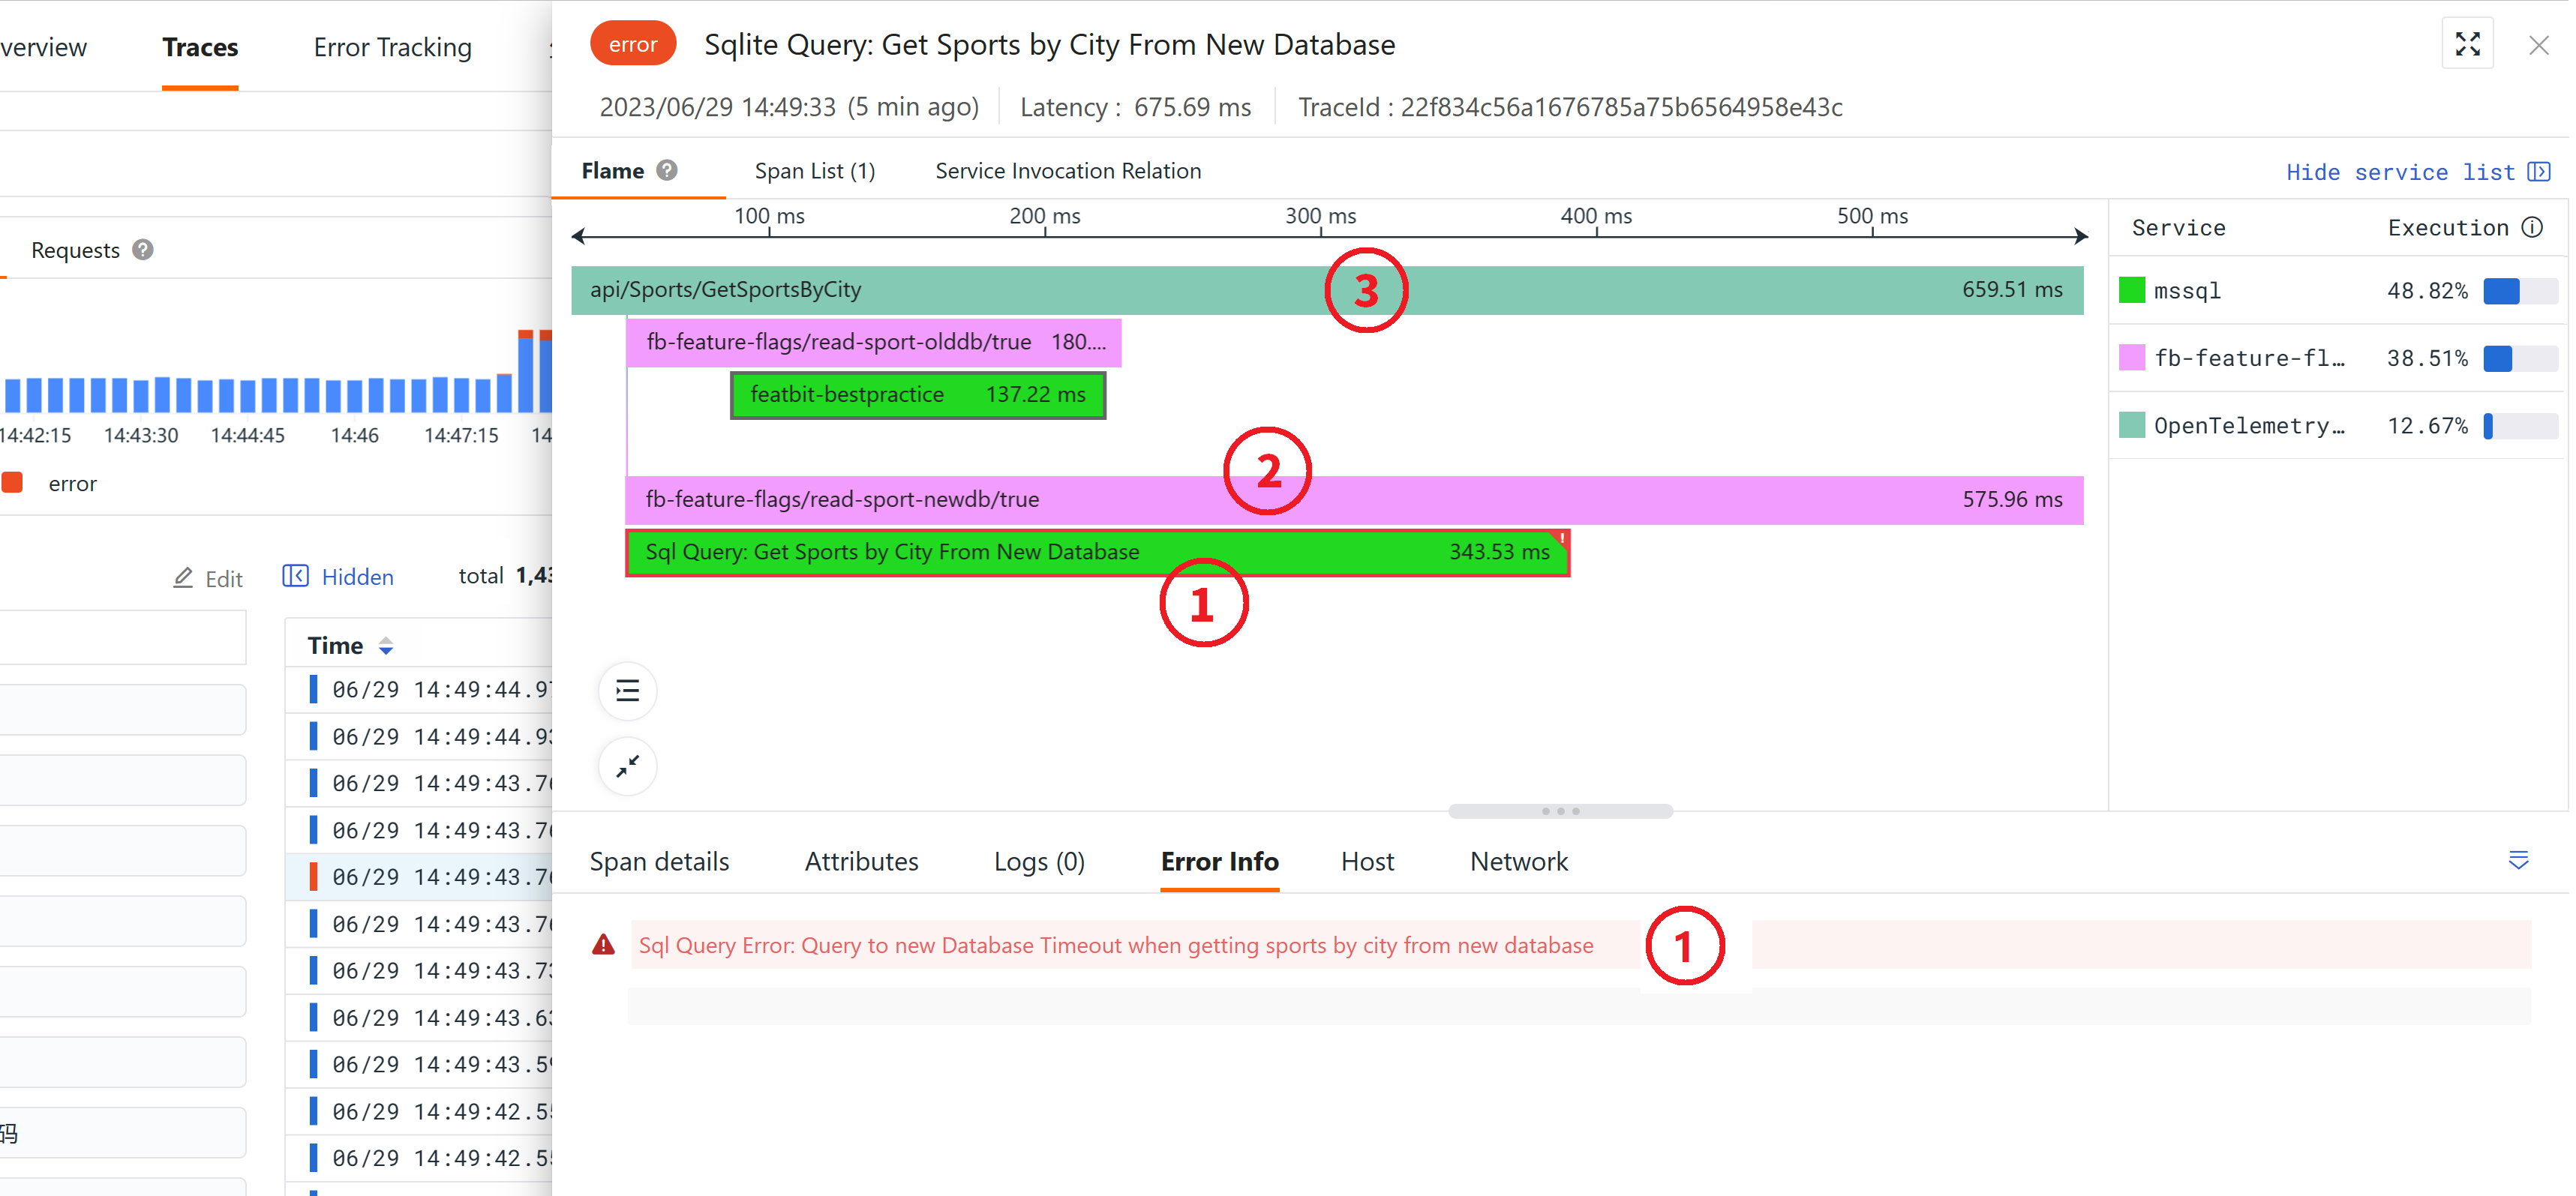Click OpenTelemetry teal color swatch
Viewport: 2576px width, 1196px height.
(2132, 425)
